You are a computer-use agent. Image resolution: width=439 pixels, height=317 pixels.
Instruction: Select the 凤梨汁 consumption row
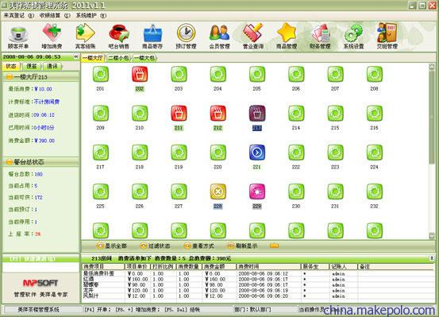click(257, 296)
